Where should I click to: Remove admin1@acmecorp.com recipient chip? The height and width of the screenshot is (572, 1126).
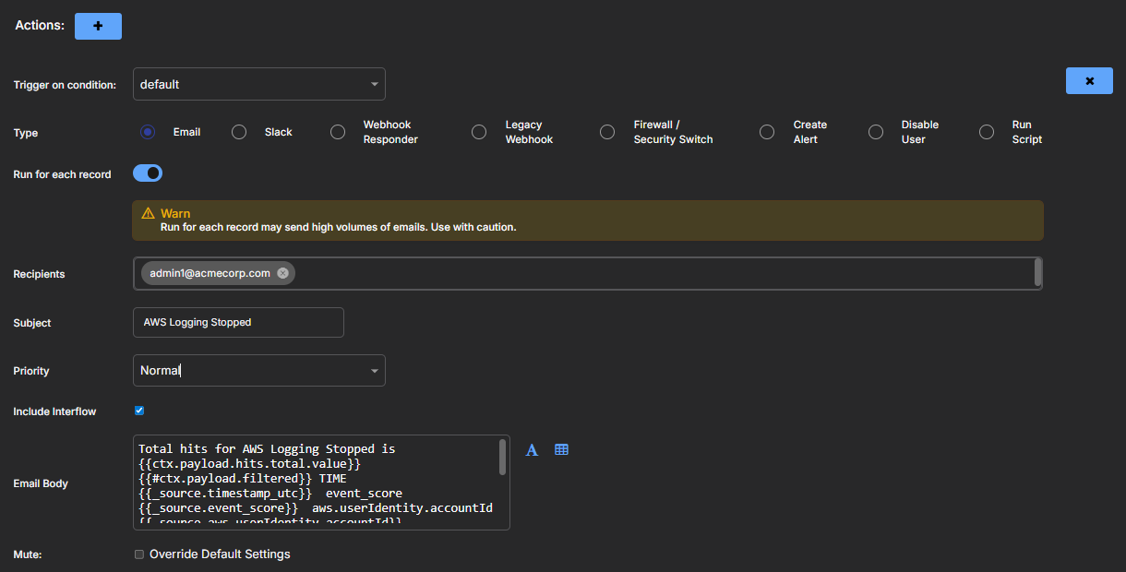click(282, 273)
